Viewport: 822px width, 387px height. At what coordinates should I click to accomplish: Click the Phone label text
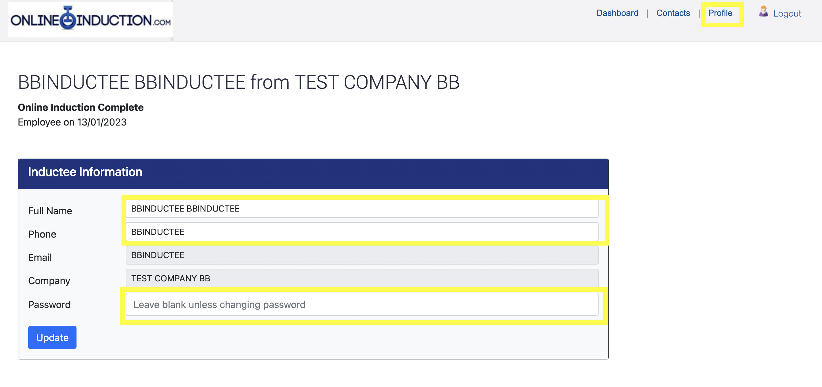coord(42,234)
